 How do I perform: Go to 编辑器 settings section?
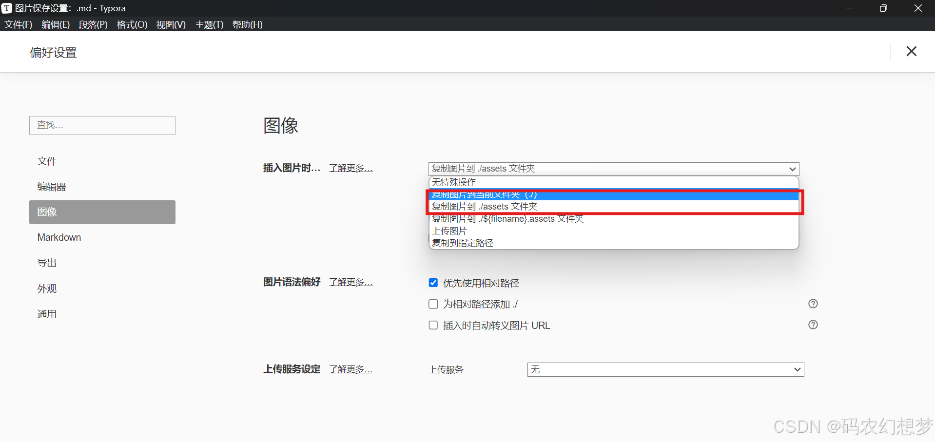coord(102,187)
